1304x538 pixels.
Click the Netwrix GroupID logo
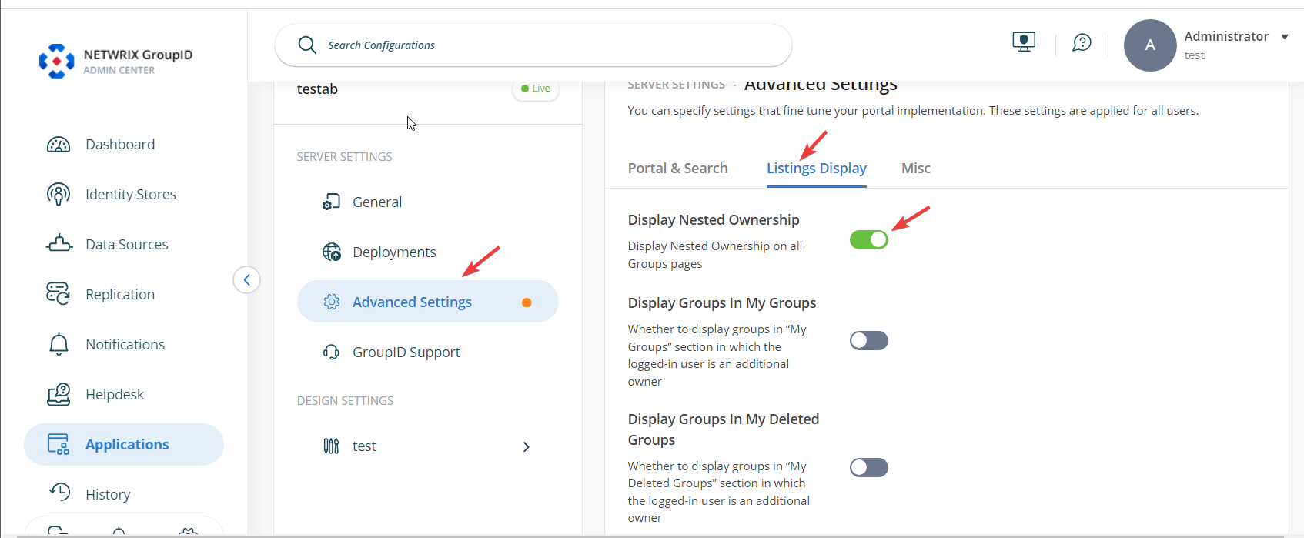click(115, 61)
